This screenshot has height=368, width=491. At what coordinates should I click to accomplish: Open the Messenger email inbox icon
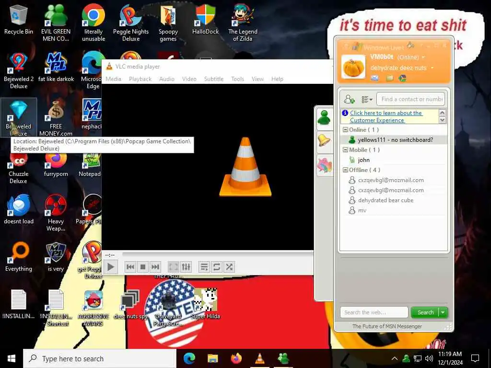[x=374, y=78]
